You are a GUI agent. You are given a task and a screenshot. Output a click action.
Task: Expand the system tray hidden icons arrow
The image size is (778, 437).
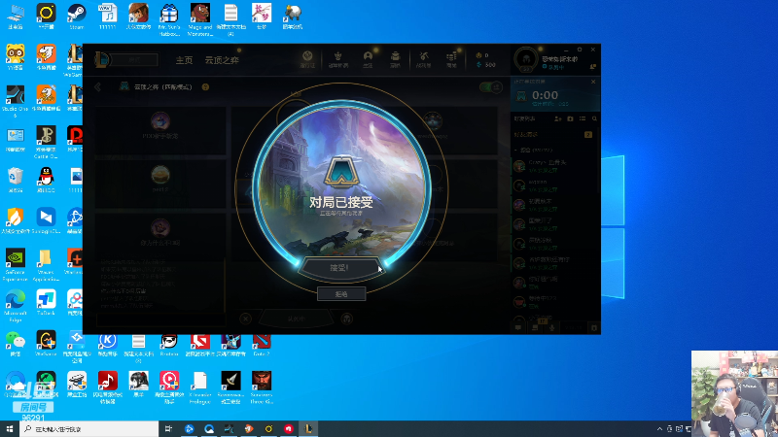(659, 428)
